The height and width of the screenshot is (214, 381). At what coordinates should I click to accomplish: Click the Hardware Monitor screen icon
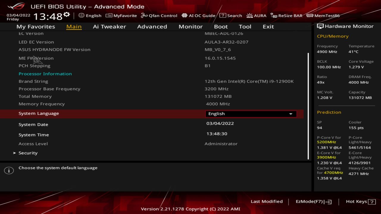320,26
